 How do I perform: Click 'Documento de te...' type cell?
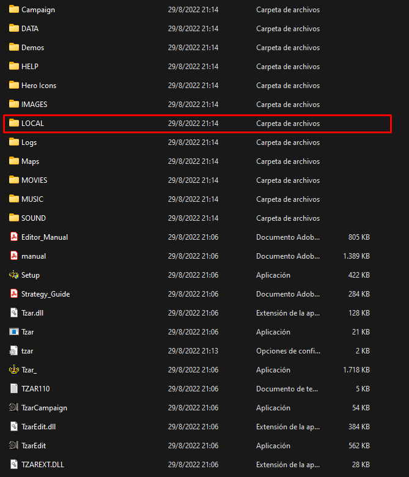pos(287,389)
